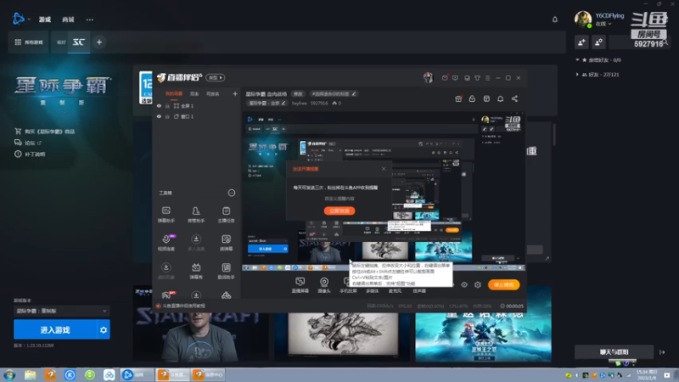Screen dimensions: 679x382
Task: Open 斗鱼直播伴侣使用教程 link
Action: click(181, 306)
